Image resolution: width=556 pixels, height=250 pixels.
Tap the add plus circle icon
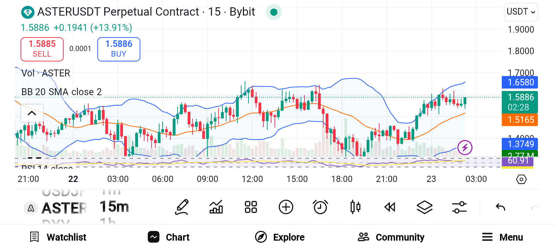click(286, 207)
